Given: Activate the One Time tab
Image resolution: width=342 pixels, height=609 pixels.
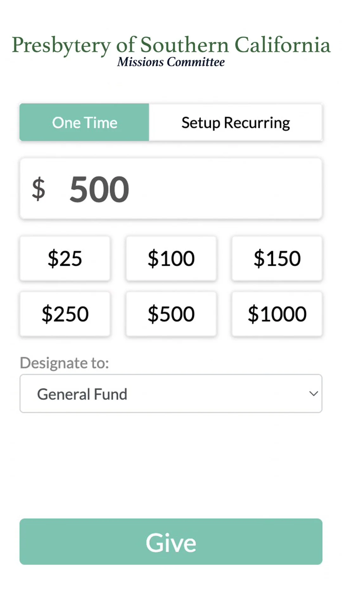Looking at the screenshot, I should click(x=84, y=122).
